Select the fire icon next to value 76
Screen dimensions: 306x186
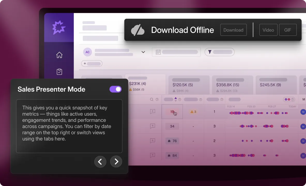point(169,141)
